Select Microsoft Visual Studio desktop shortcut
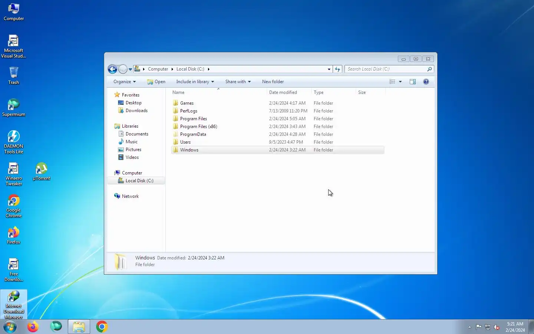The width and height of the screenshot is (534, 334). tap(14, 46)
